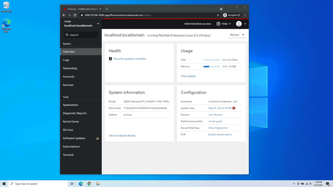Expand the host selector dropdown
The width and height of the screenshot is (333, 187).
(98, 24)
